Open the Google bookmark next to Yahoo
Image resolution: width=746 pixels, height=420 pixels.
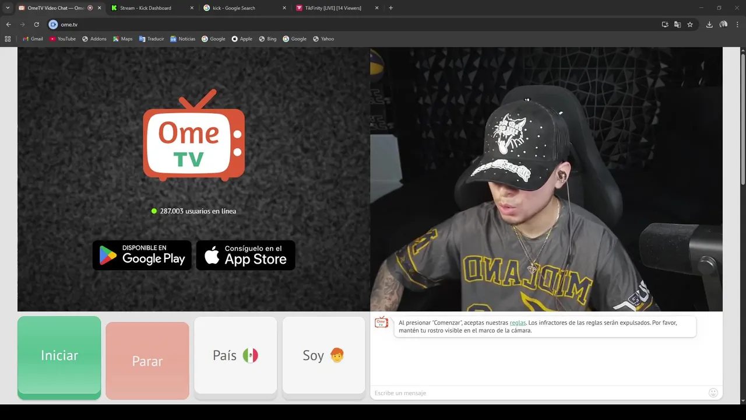pos(294,39)
